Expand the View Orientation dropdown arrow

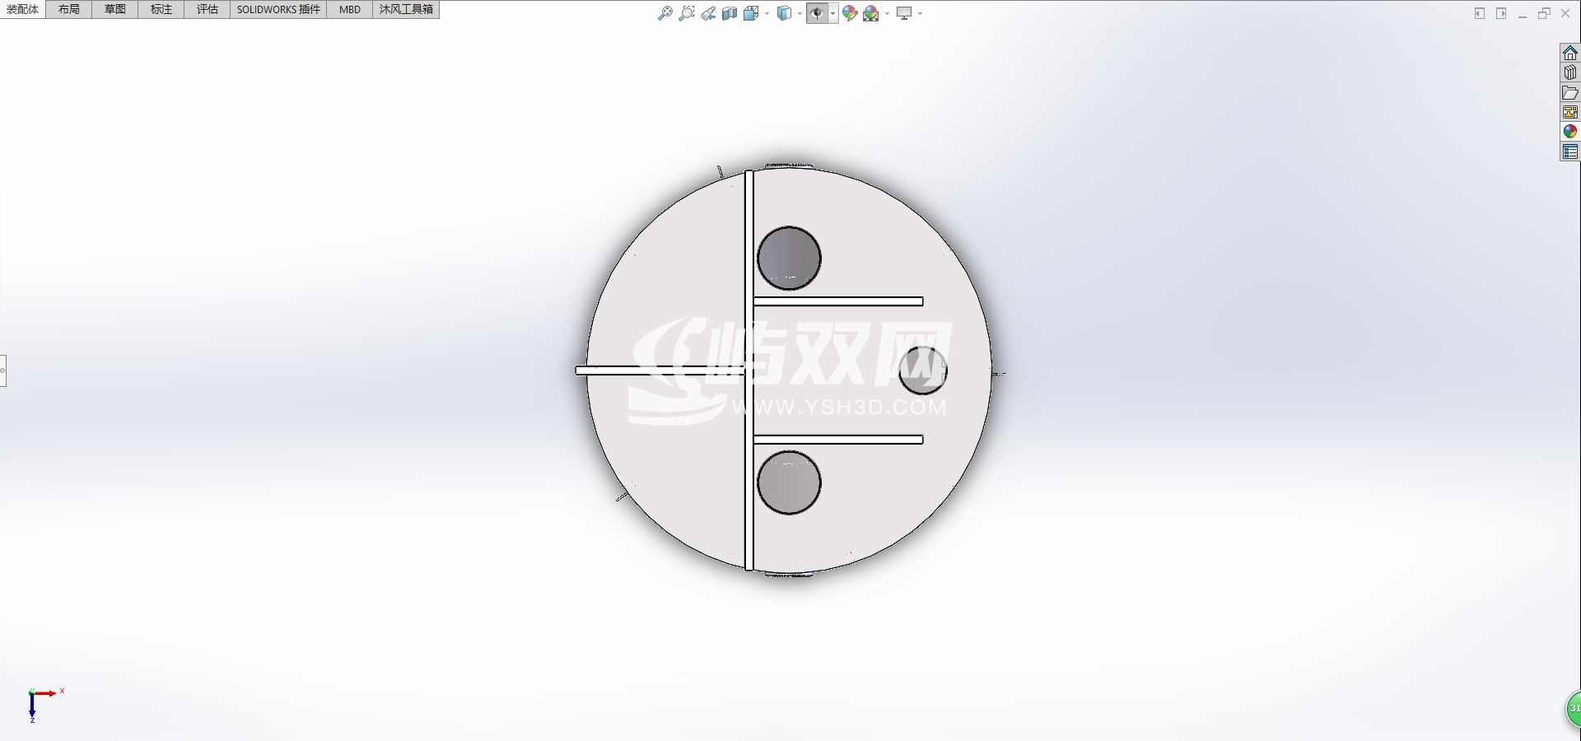[767, 13]
